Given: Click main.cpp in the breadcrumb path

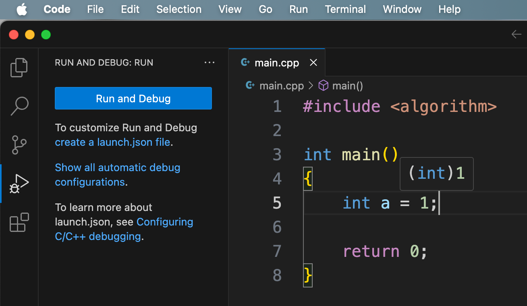Looking at the screenshot, I should point(281,86).
